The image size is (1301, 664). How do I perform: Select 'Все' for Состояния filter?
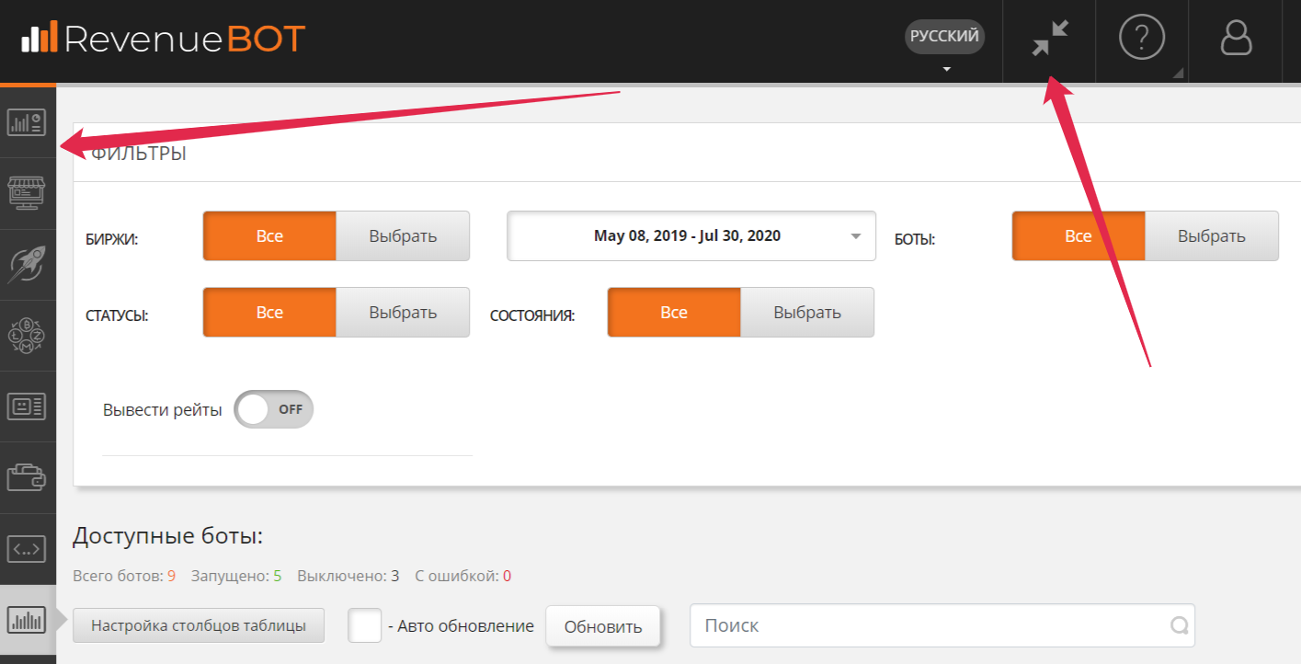tap(674, 313)
